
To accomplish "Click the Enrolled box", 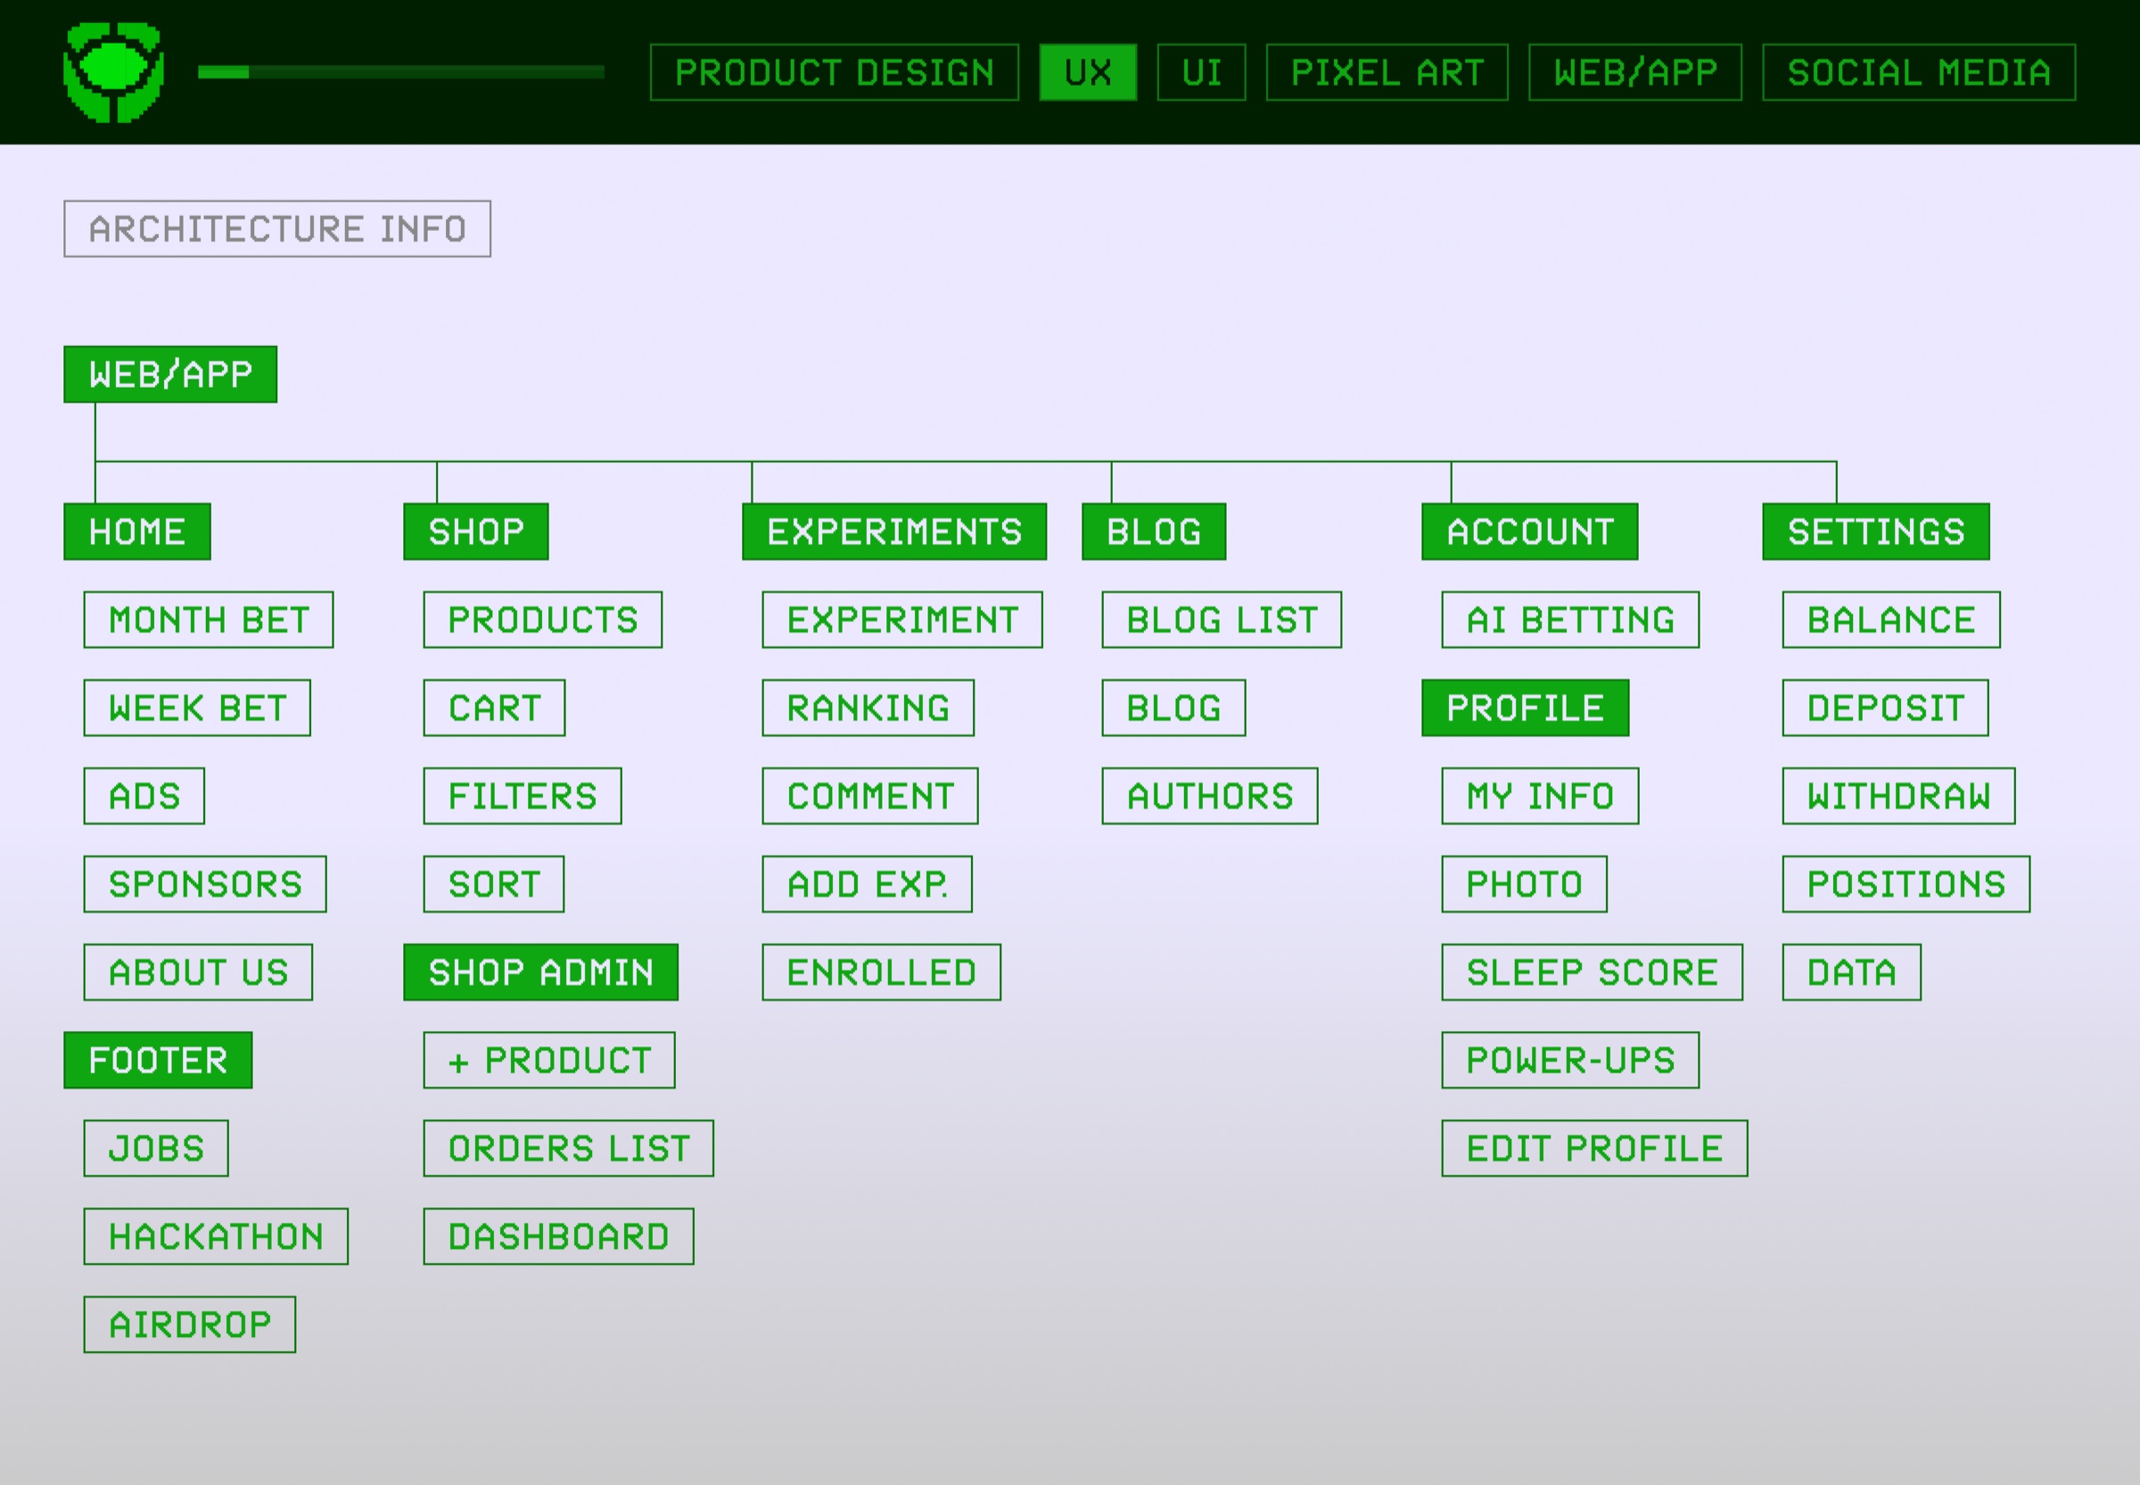I will coord(882,972).
